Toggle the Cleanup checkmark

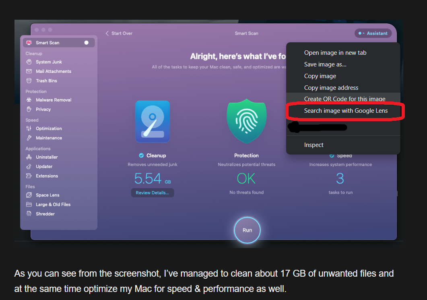coord(141,155)
